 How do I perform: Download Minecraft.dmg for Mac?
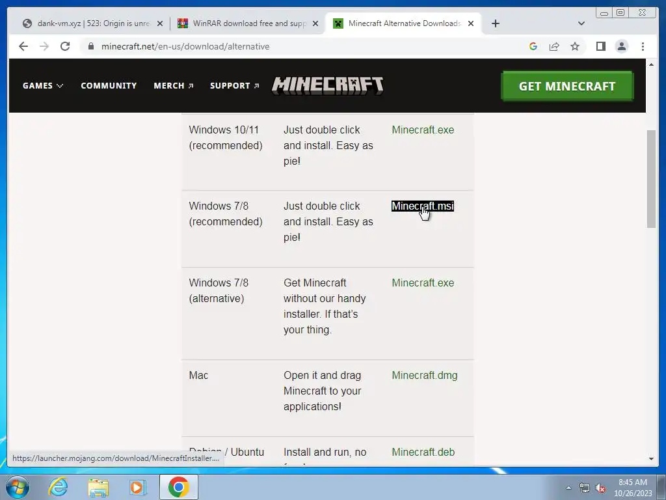424,376
